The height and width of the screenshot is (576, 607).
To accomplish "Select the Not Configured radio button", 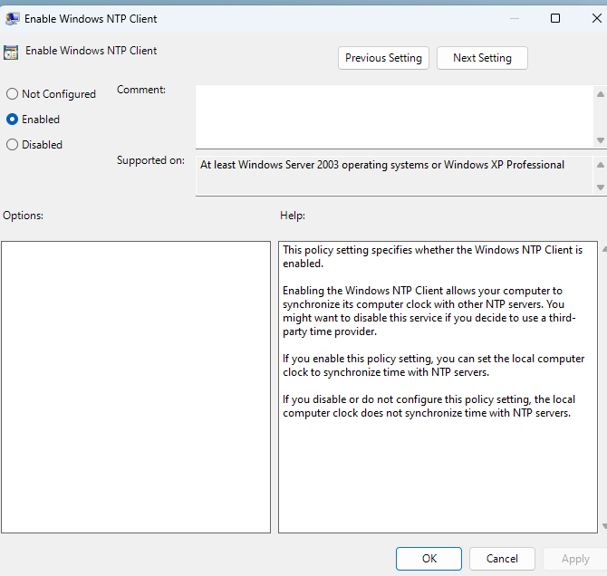I will pyautogui.click(x=13, y=93).
